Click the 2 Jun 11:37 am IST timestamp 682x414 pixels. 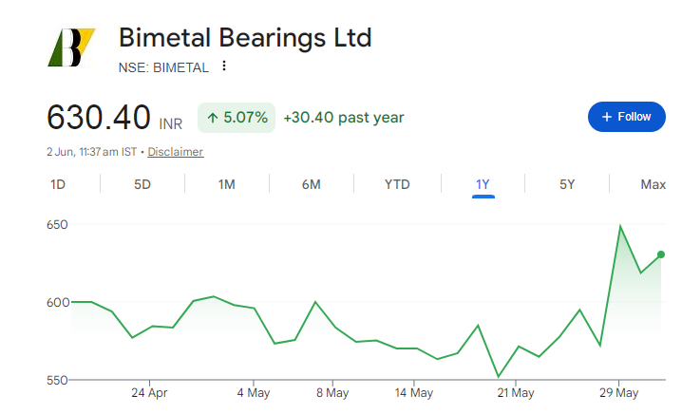92,152
